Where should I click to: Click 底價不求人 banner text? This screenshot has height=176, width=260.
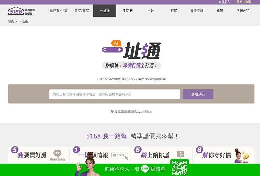(117, 169)
